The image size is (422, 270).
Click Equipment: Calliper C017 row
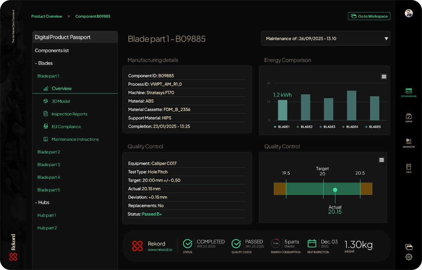[x=187, y=163]
